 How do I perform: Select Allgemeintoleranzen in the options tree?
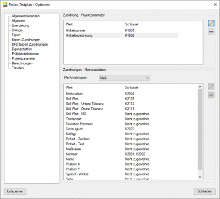[26, 16]
